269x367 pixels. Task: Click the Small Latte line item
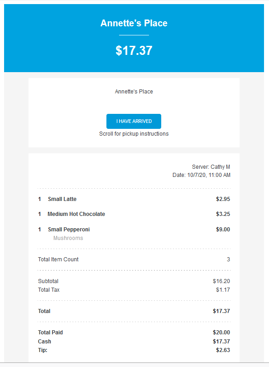click(62, 199)
